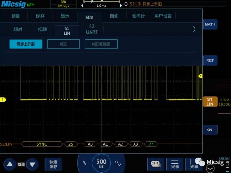231x173 pixels.
Task: Open the 测量 (Measure) tab
Action: tap(15, 16)
